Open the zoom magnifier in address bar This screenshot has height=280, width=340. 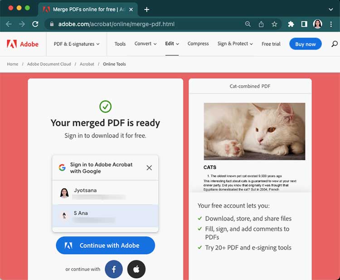248,24
